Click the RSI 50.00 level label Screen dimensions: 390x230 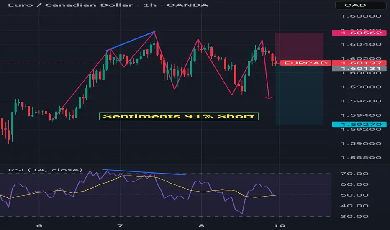coord(354,195)
